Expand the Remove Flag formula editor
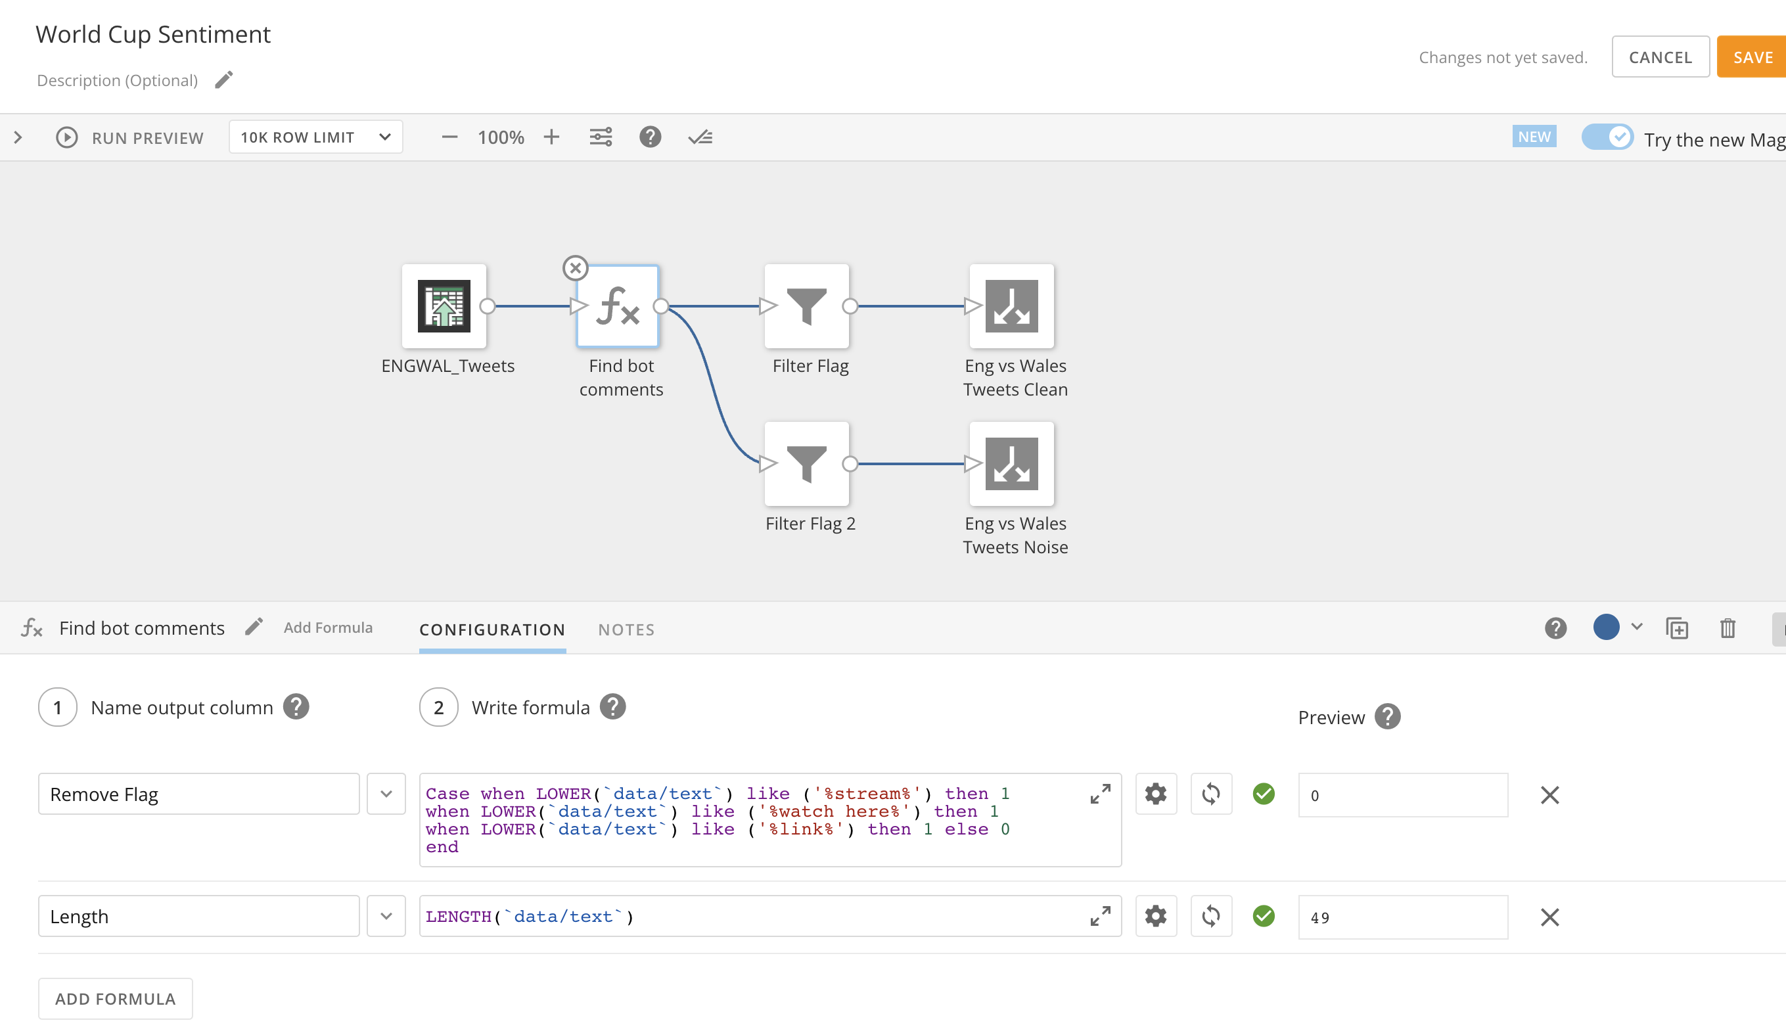The height and width of the screenshot is (1029, 1786). click(1100, 794)
